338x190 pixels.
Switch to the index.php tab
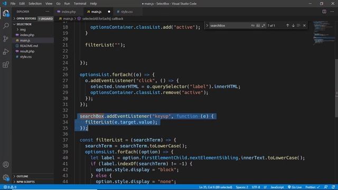pos(68,12)
